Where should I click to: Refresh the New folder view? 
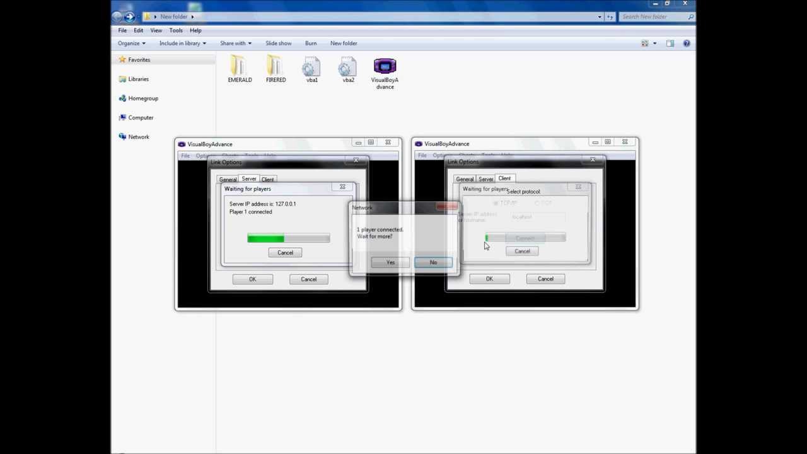[610, 16]
